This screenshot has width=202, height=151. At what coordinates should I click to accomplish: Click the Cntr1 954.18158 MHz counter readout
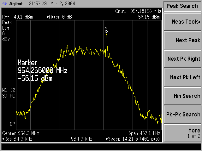point(138,11)
